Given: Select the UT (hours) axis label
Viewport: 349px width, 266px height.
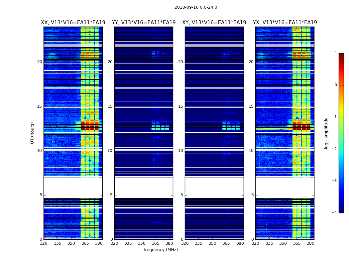Looking at the screenshot, I should pos(32,133).
